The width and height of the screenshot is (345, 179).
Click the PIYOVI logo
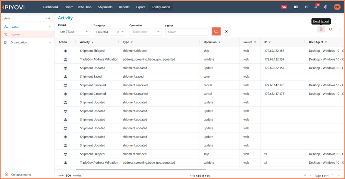click(x=13, y=7)
